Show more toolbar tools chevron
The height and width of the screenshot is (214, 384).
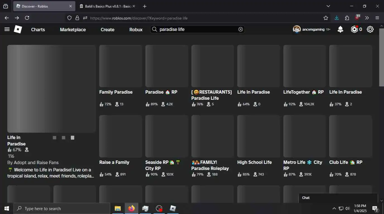pyautogui.click(x=367, y=18)
